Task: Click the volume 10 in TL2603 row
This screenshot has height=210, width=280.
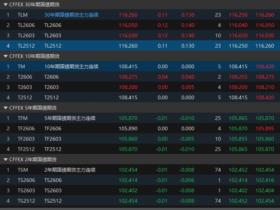Action: (218, 35)
